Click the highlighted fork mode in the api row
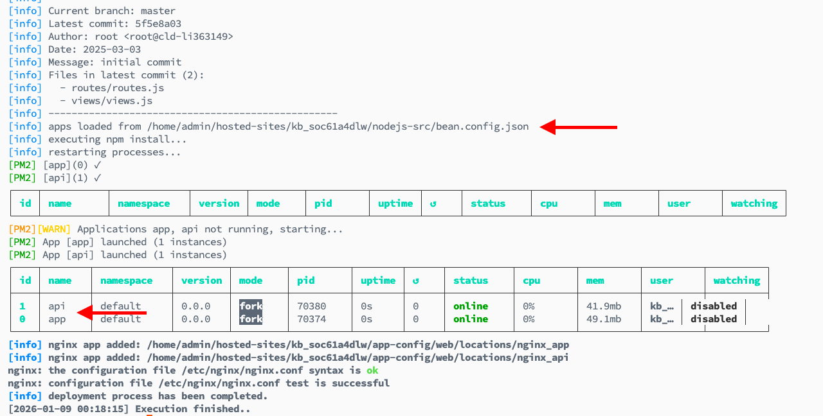The image size is (823, 416). (251, 306)
